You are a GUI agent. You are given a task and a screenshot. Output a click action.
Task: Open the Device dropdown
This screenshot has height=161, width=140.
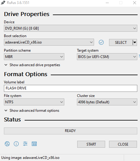(71, 28)
